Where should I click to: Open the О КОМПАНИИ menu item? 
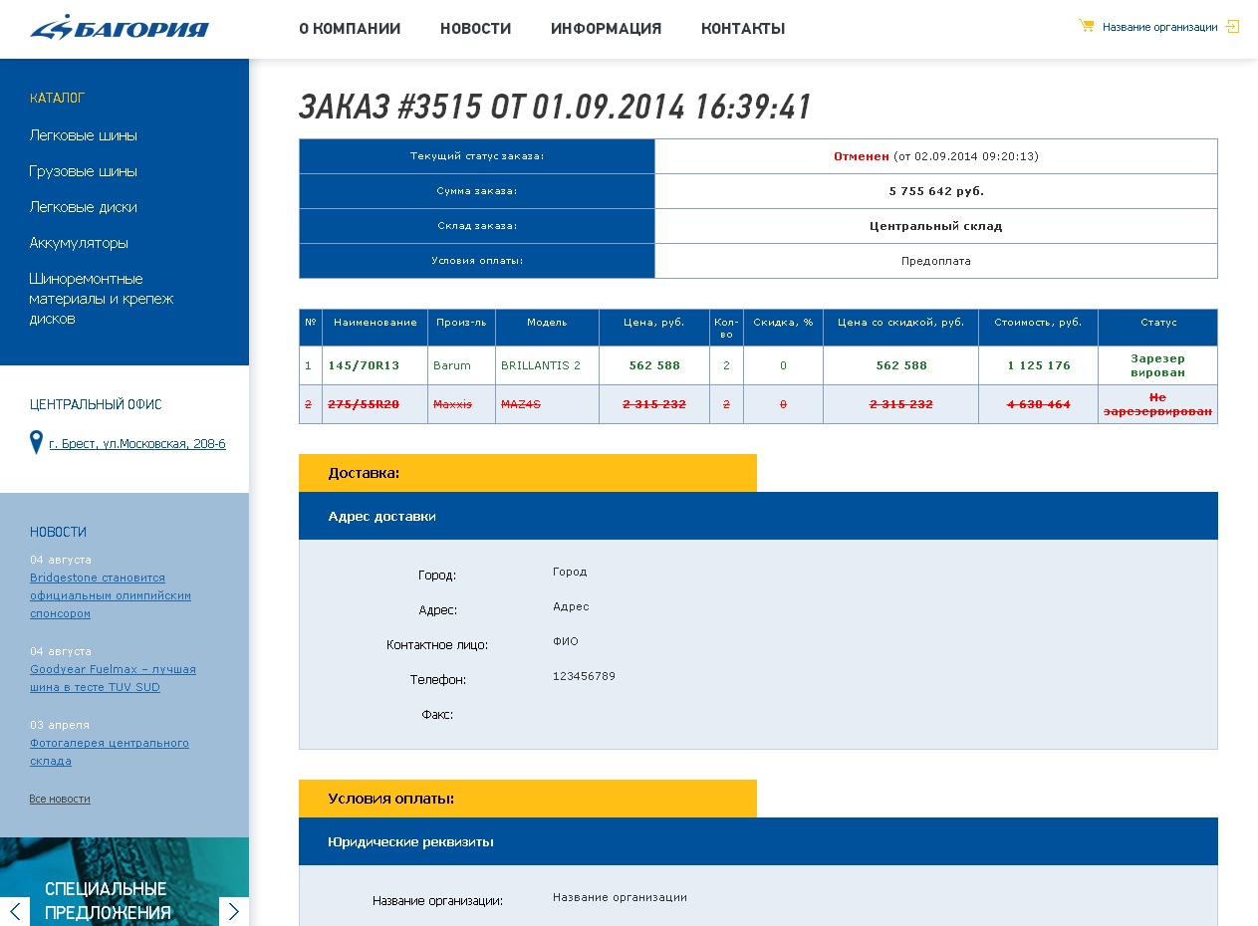pyautogui.click(x=350, y=29)
